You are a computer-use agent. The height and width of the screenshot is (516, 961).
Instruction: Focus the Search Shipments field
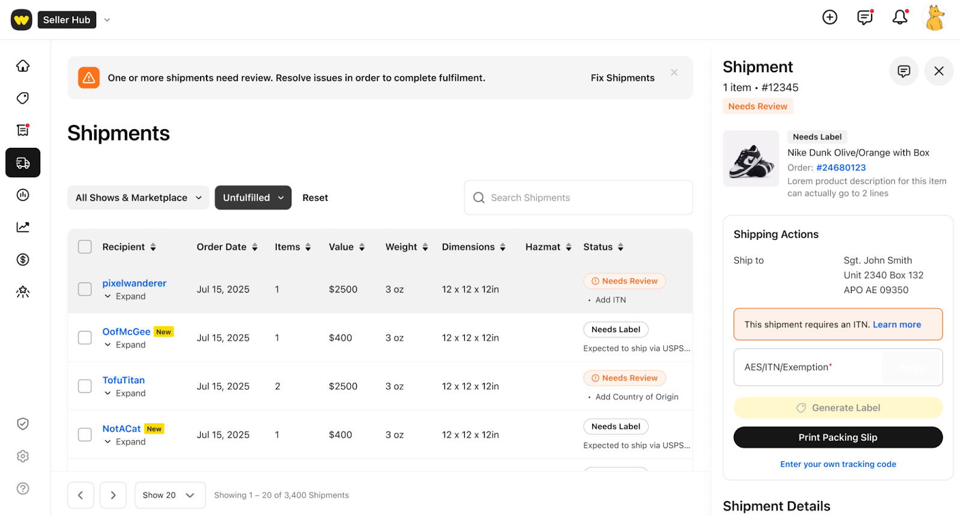click(578, 198)
